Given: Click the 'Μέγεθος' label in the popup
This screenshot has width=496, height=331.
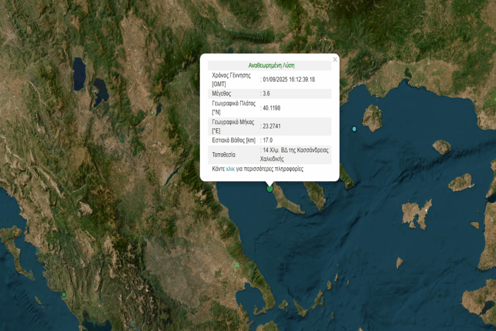Looking at the screenshot, I should tap(222, 93).
